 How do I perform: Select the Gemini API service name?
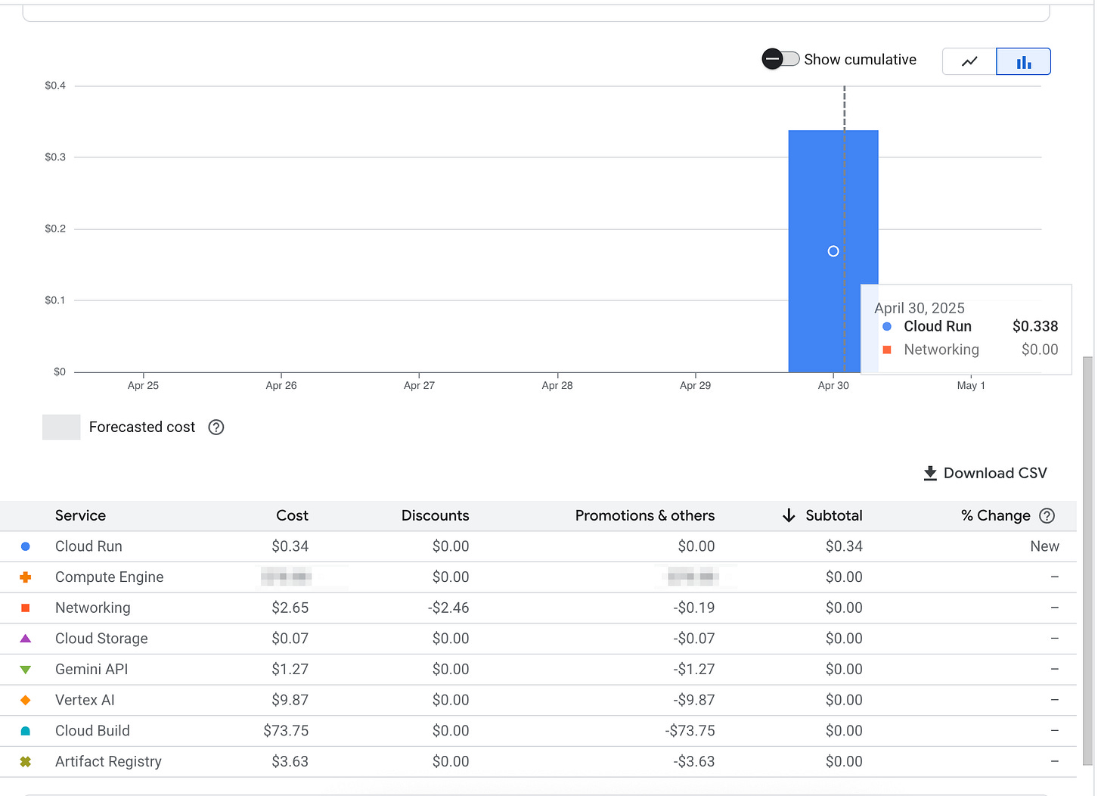pyautogui.click(x=91, y=670)
